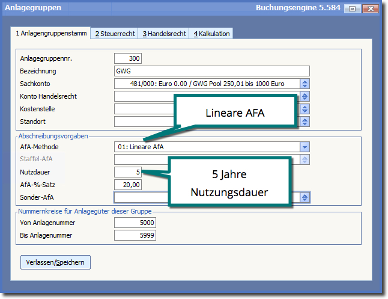Switch to the 3 Handelsrecht tab
The width and height of the screenshot is (388, 299).
[163, 34]
